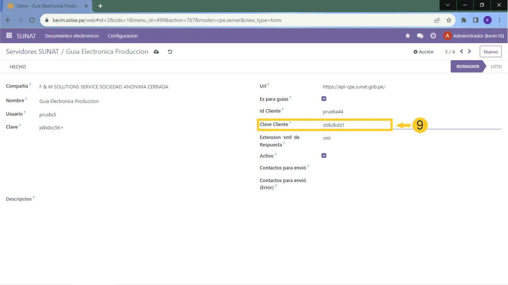Viewport: 508px width, 285px height.
Task: Click the record pager 3 / 4
Action: coord(450,52)
